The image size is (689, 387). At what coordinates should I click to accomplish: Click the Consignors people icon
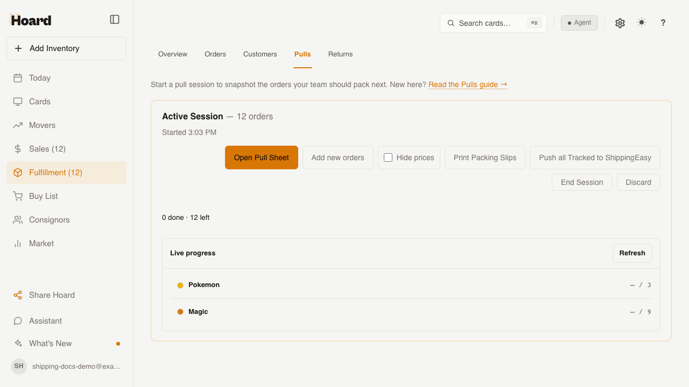[18, 220]
